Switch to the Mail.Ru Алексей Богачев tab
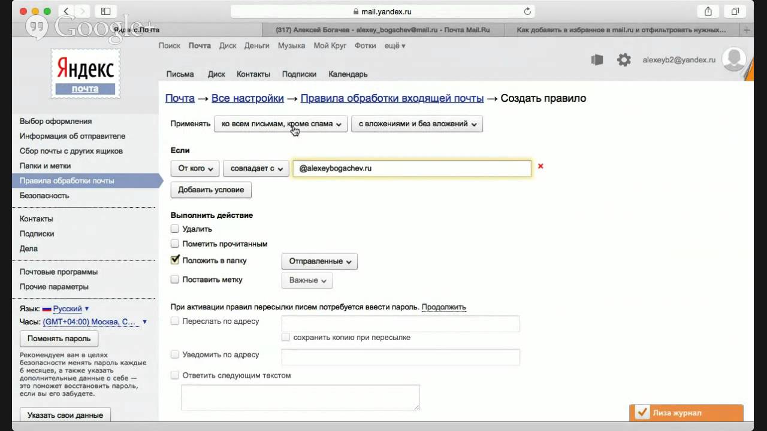 [382, 29]
